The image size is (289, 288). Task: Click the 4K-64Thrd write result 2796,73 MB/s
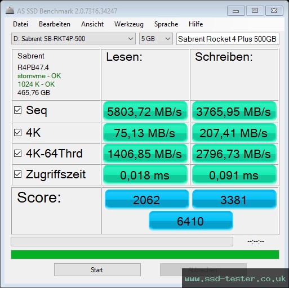click(234, 154)
